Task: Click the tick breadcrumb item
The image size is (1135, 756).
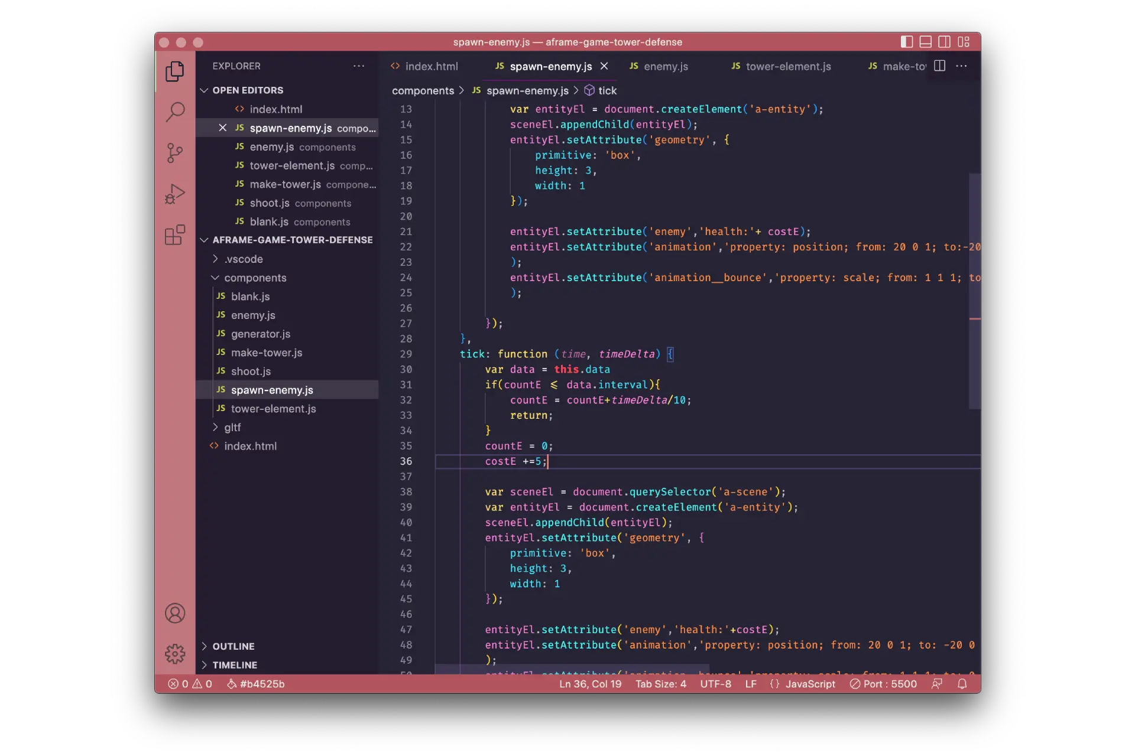Action: [x=607, y=90]
